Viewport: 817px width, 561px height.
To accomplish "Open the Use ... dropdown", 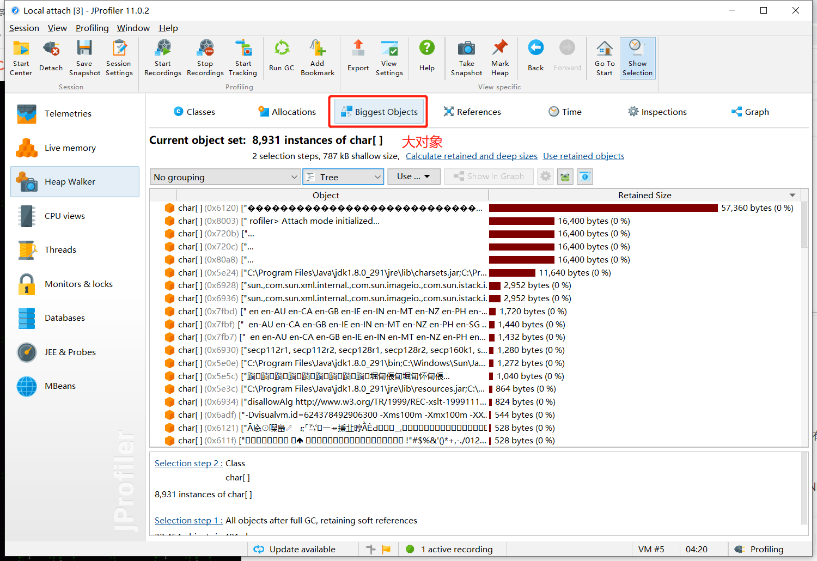I will (x=413, y=176).
